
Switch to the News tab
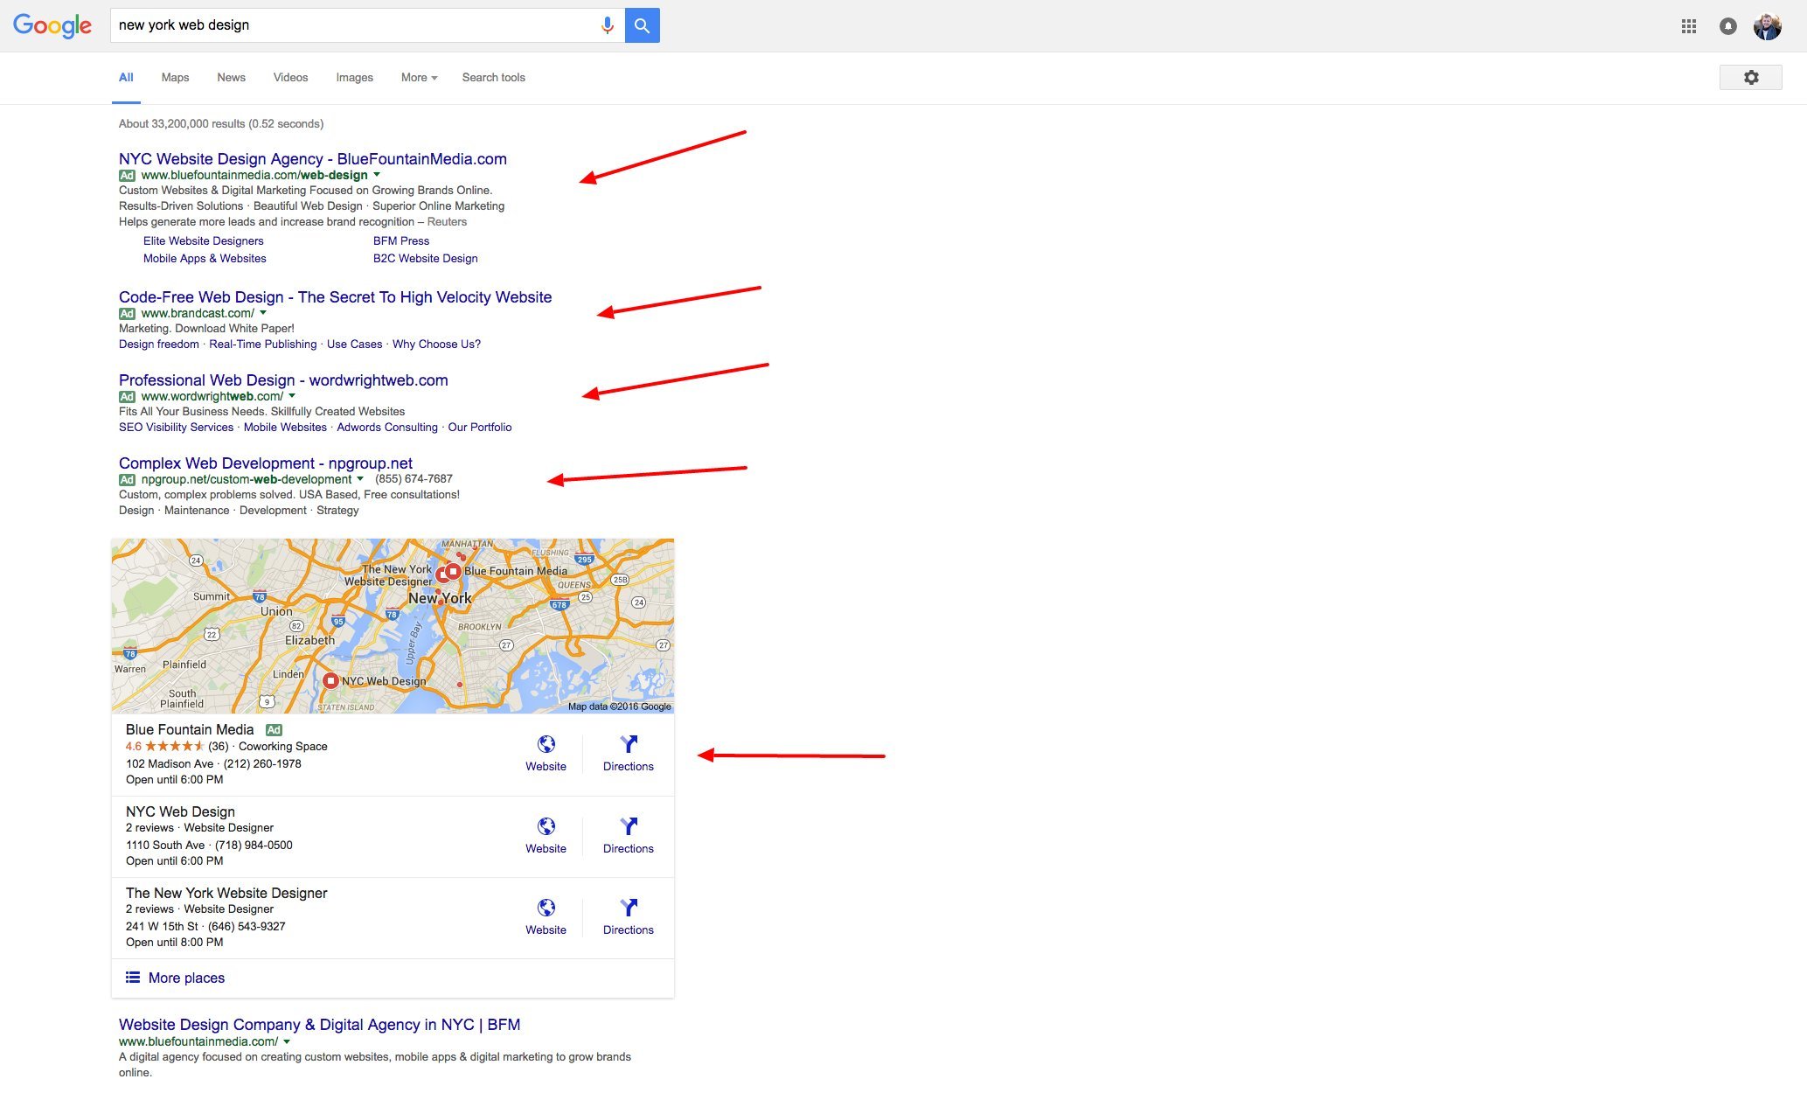(x=231, y=77)
